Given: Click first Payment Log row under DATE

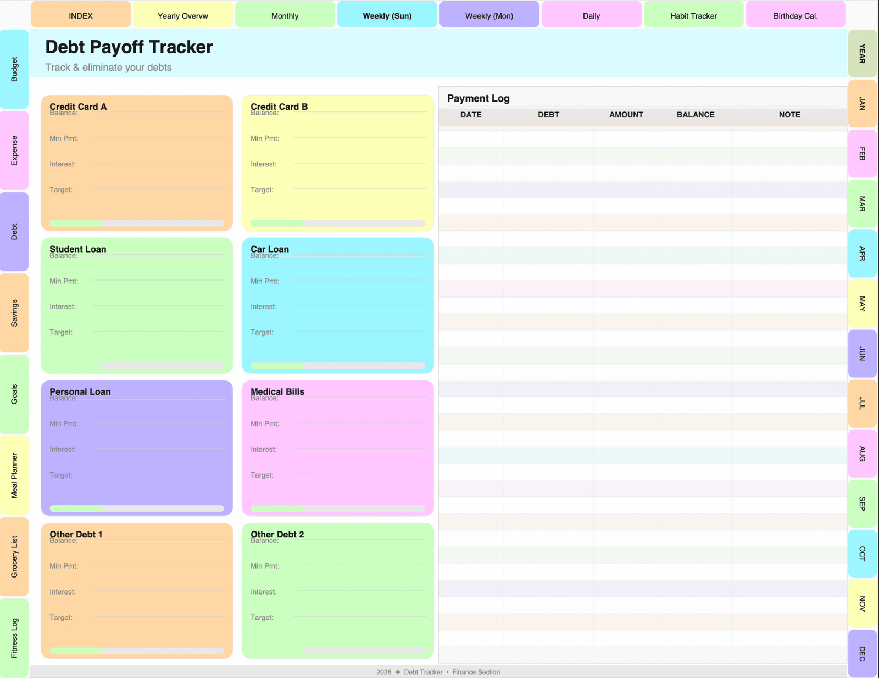Looking at the screenshot, I should pyautogui.click(x=471, y=138).
